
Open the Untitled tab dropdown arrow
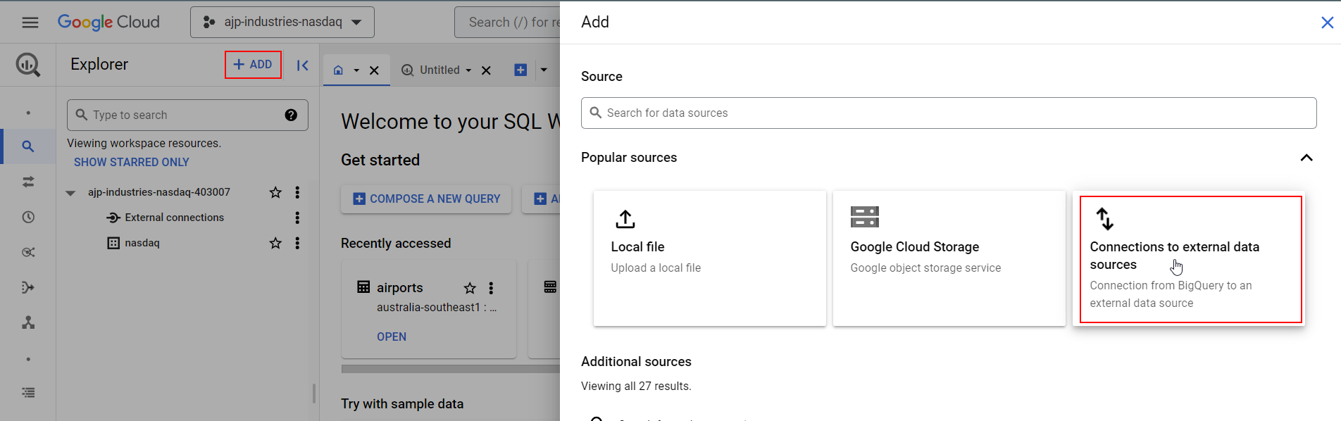coord(468,70)
